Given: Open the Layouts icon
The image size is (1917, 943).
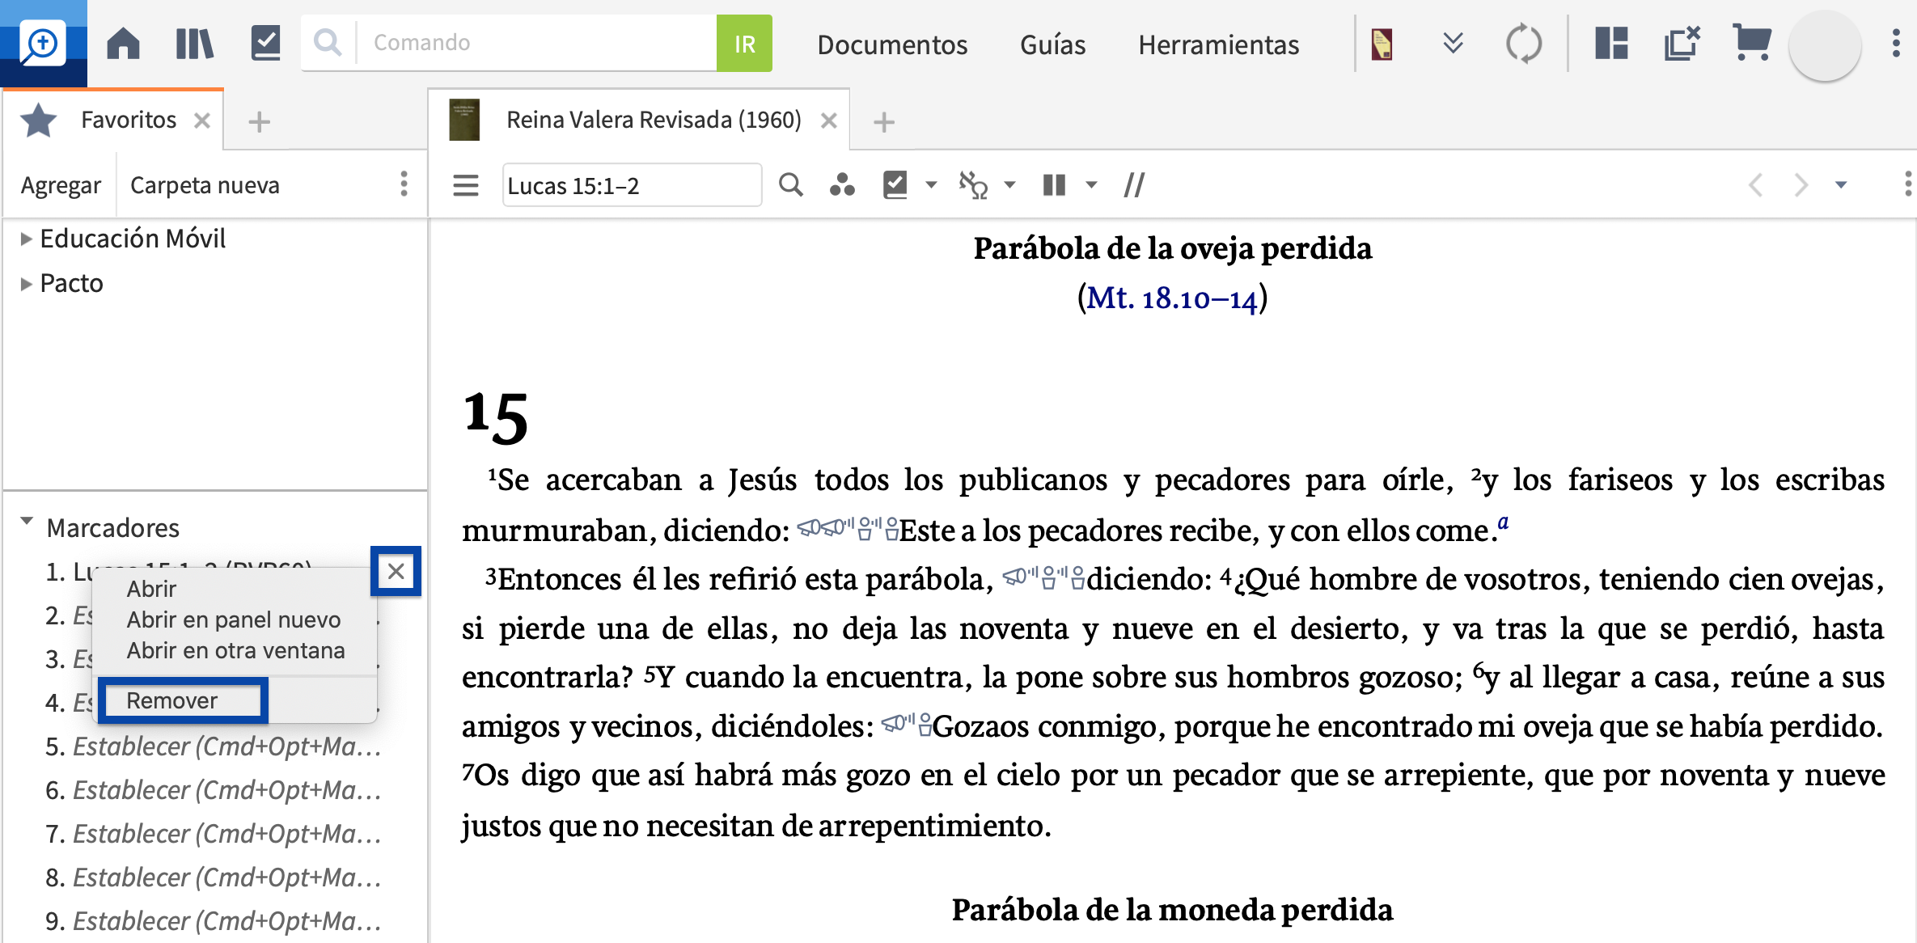Looking at the screenshot, I should tap(1611, 43).
